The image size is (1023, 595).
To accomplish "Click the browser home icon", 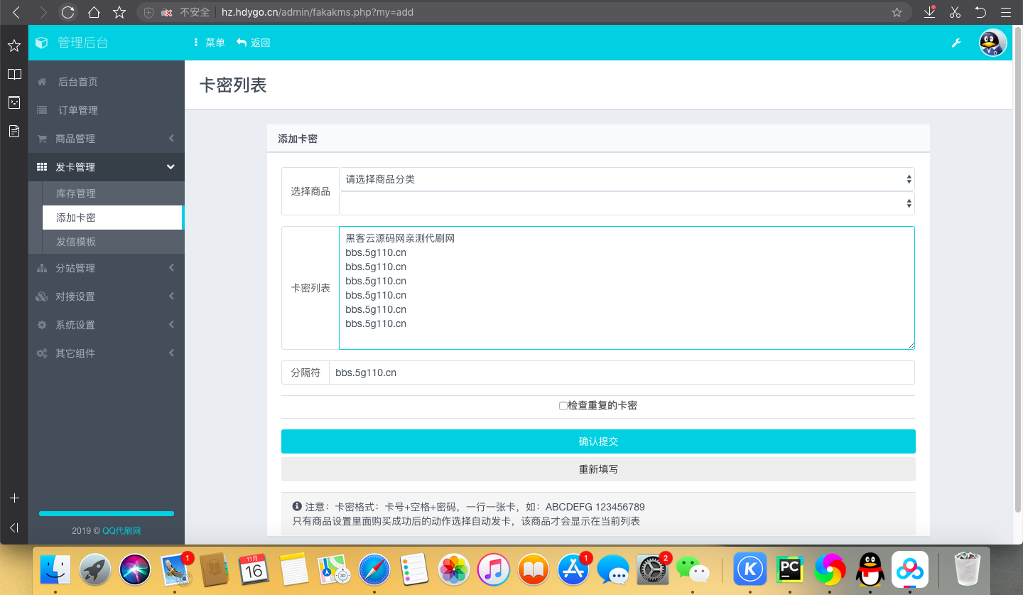I will coord(94,12).
